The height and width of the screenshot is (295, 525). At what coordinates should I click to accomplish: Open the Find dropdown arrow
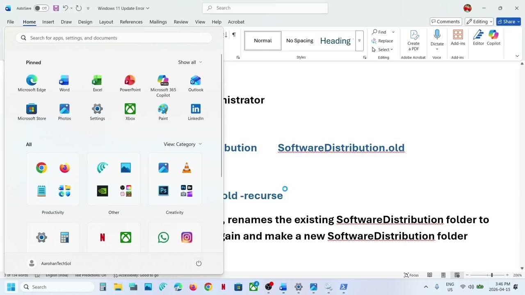click(393, 32)
